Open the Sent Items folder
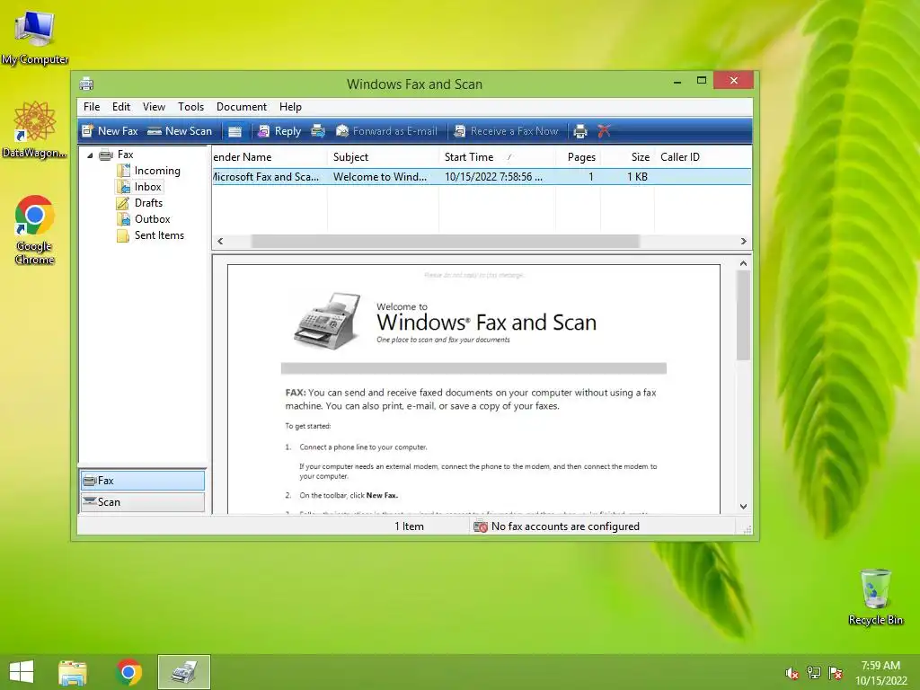Image resolution: width=920 pixels, height=690 pixels. click(x=159, y=235)
